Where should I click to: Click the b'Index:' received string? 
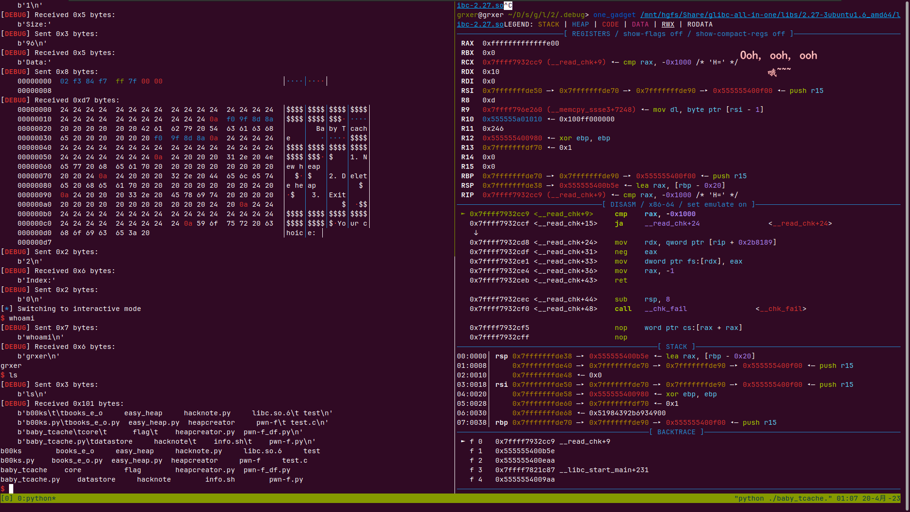pos(36,280)
